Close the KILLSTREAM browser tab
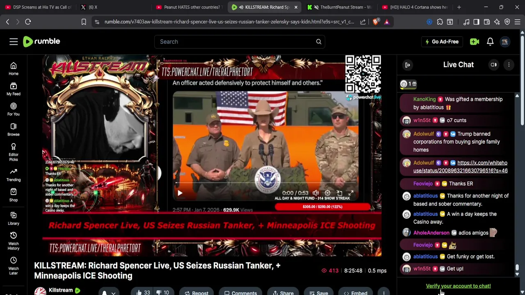Image resolution: width=525 pixels, height=295 pixels. pos(296,7)
